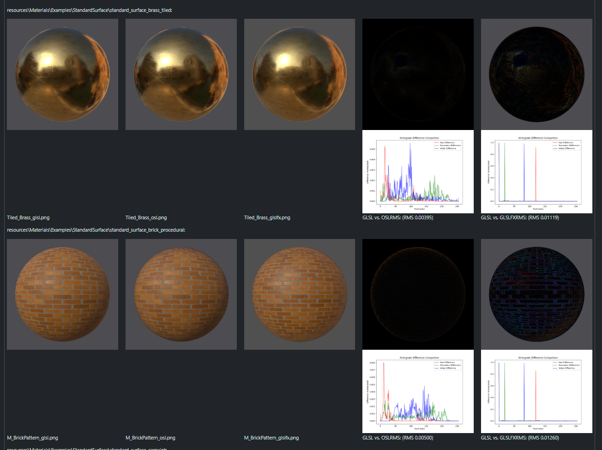Open the Tiled_Brass_glslfx.png link
Viewport: 602px width, 450px height.
[x=267, y=217]
